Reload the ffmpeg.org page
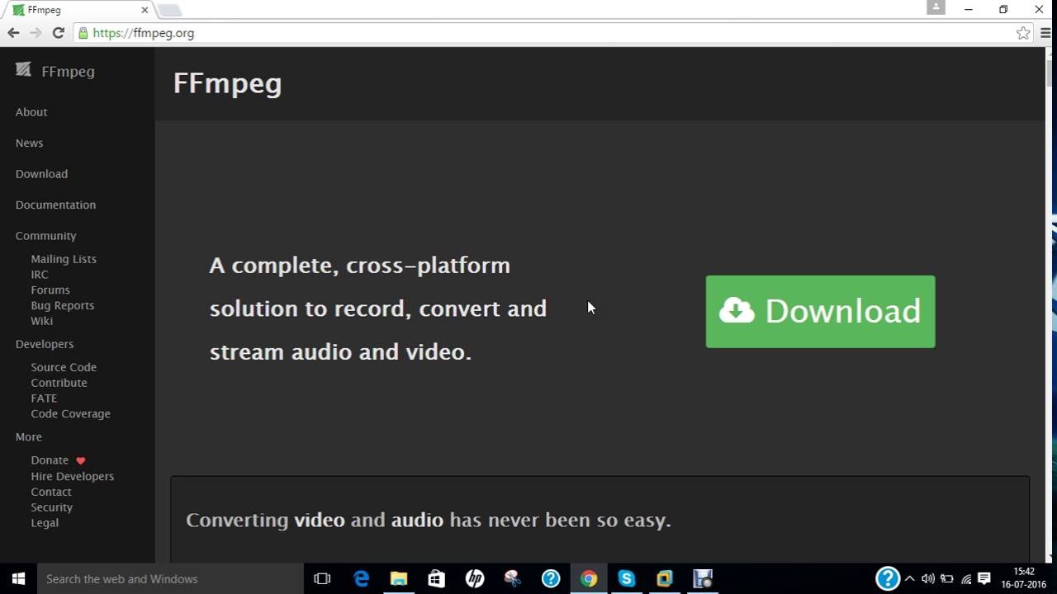 (58, 33)
